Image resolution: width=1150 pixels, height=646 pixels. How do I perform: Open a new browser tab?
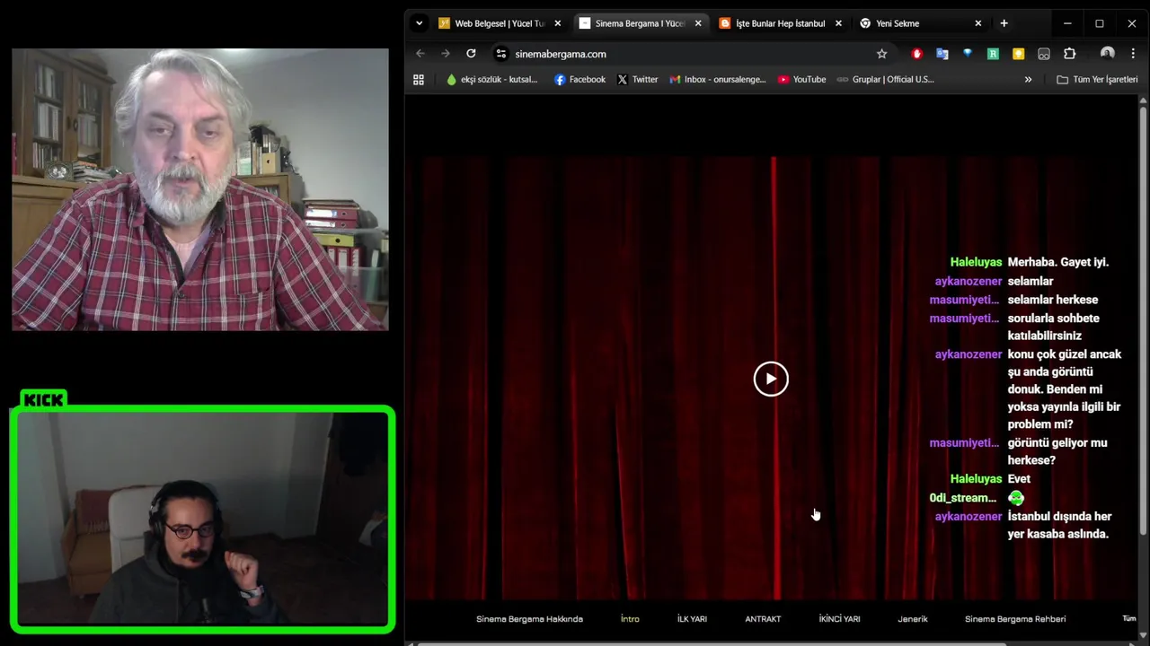[x=1004, y=23]
